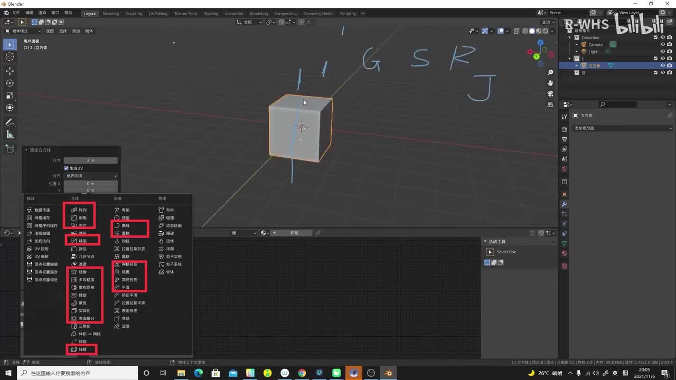
Task: Hide Light in viewport via eye icon
Action: tap(662, 52)
